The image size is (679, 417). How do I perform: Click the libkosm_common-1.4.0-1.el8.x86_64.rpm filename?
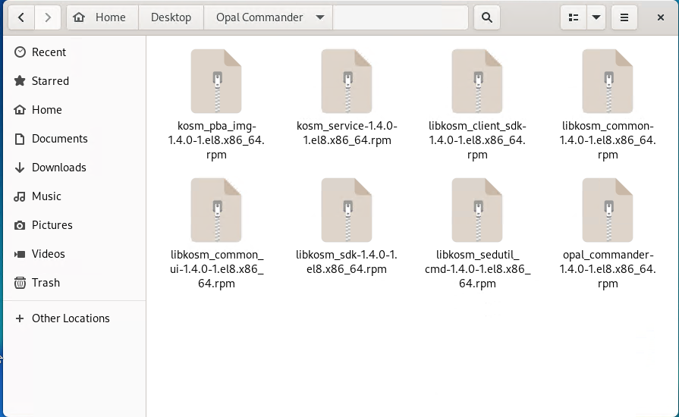click(607, 140)
